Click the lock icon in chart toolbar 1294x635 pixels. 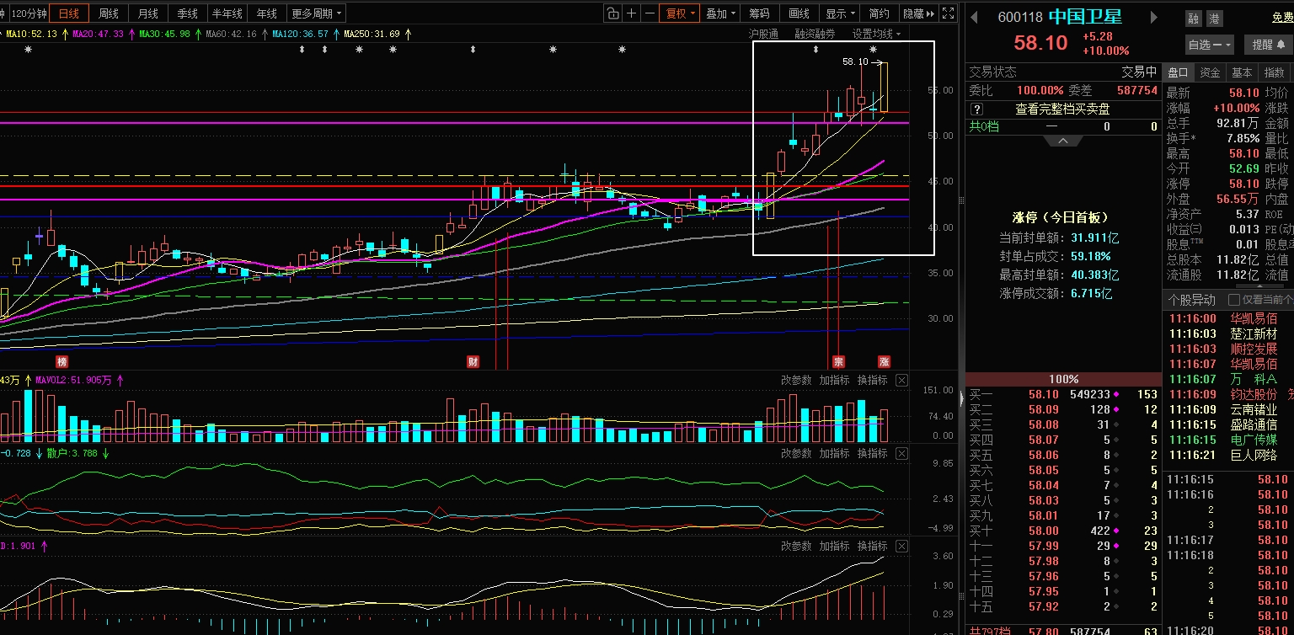coord(612,13)
